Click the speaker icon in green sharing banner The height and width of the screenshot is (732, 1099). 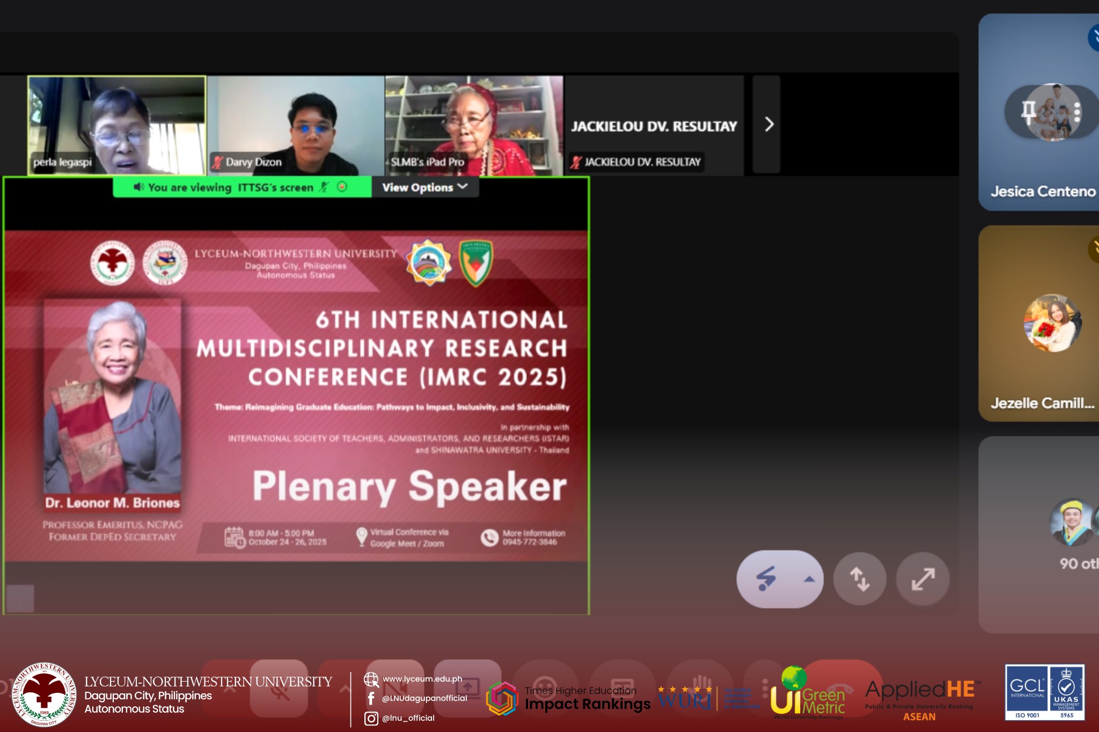139,187
